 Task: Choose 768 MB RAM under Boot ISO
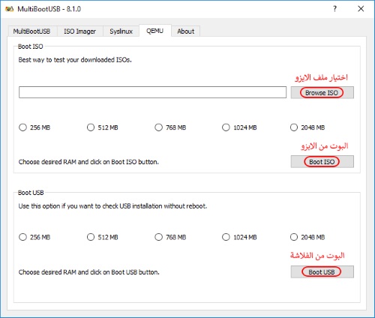coord(170,127)
